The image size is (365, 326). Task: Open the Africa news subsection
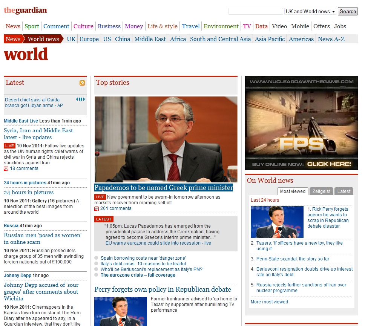pos(178,39)
